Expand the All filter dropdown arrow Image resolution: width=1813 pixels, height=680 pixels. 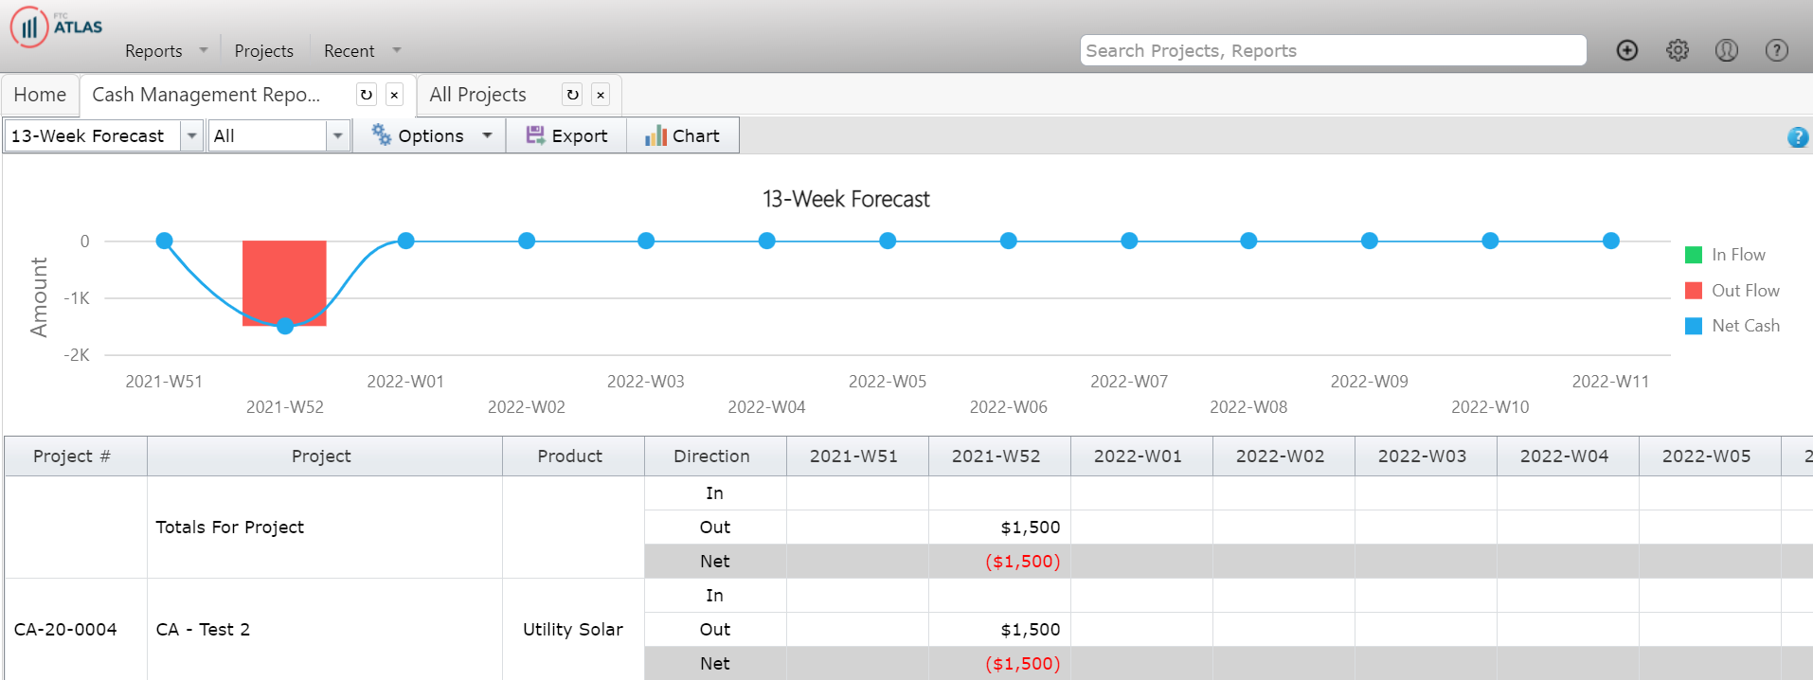click(x=337, y=135)
